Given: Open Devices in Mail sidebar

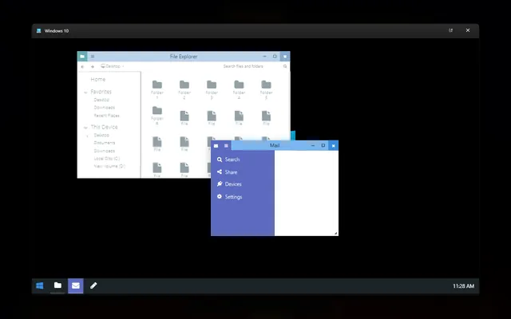Looking at the screenshot, I should tap(229, 184).
